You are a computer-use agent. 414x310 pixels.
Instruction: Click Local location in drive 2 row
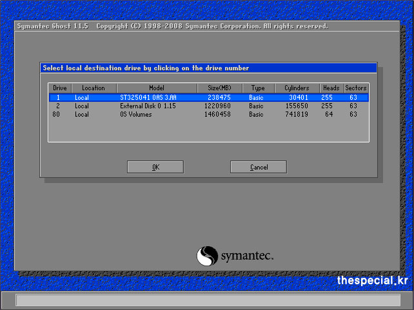point(82,106)
